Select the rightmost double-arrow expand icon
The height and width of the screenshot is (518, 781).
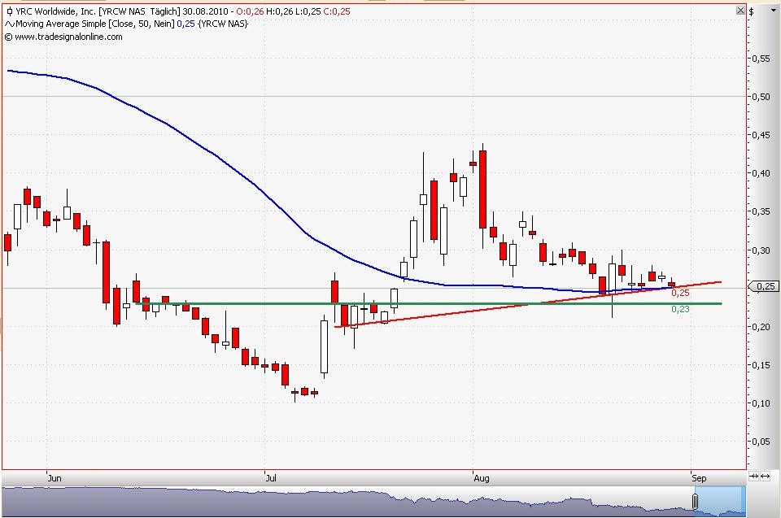(x=766, y=477)
